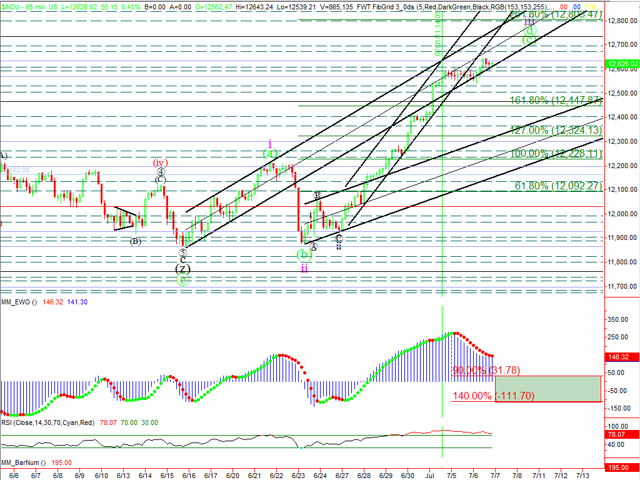Image resolution: width=640 pixels, height=480 pixels.
Task: Click the 6/22 date on time axis
Action: 276,475
